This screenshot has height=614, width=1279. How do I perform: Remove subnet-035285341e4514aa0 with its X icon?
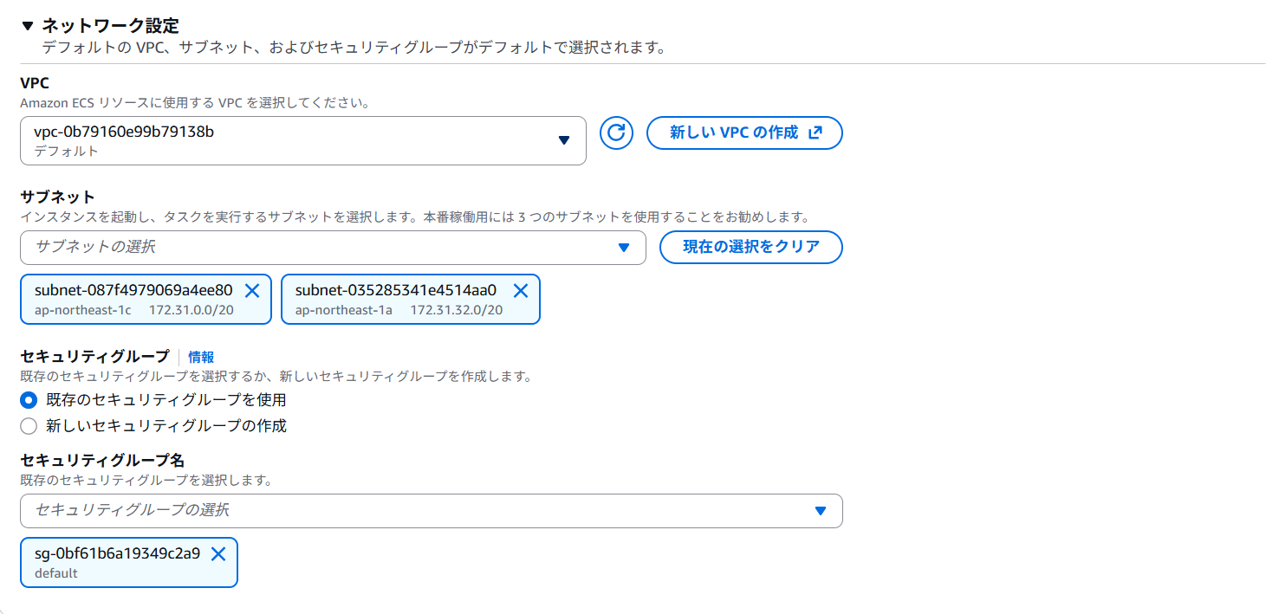[521, 291]
